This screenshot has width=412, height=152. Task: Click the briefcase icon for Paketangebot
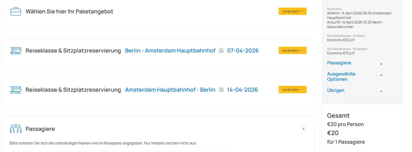(15, 11)
